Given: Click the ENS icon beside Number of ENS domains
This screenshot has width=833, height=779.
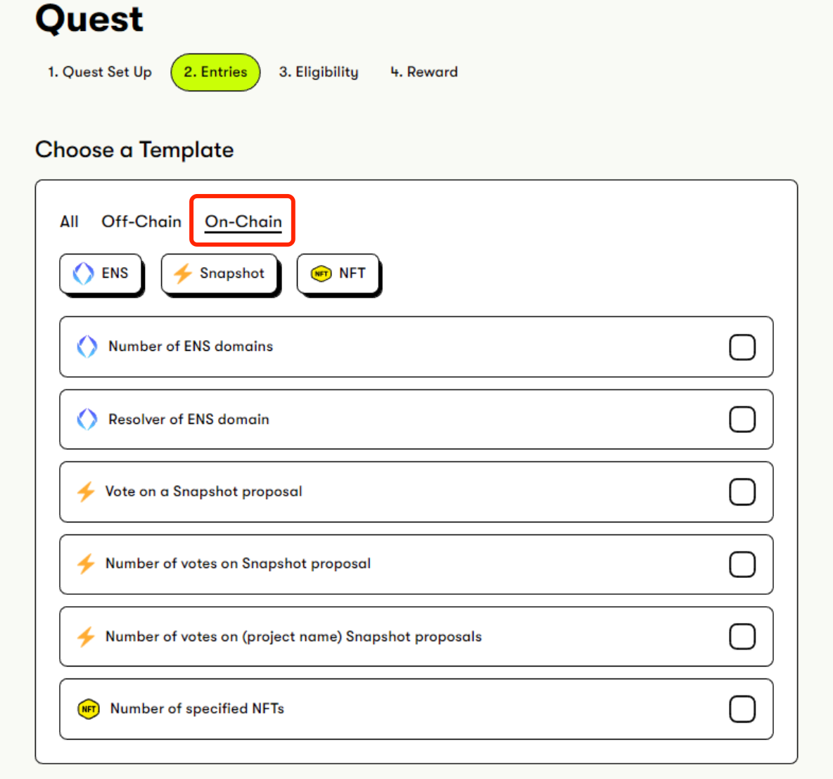Looking at the screenshot, I should 86,346.
